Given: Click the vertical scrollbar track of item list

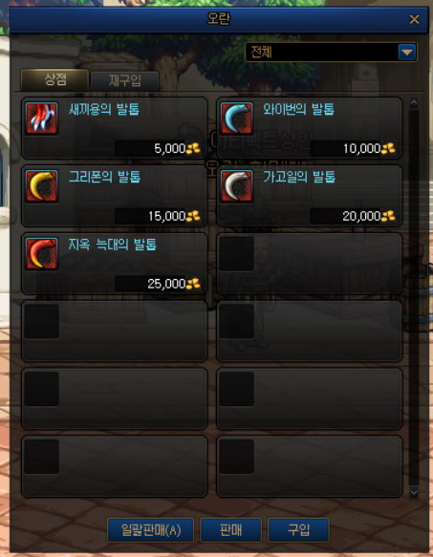Looking at the screenshot, I should [414, 298].
